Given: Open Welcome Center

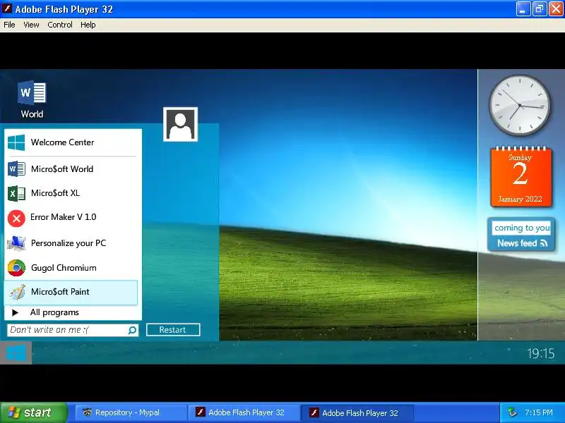Looking at the screenshot, I should 71,142.
